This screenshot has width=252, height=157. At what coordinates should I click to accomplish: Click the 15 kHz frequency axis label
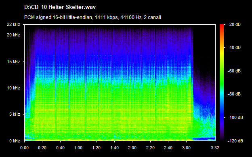[13, 62]
